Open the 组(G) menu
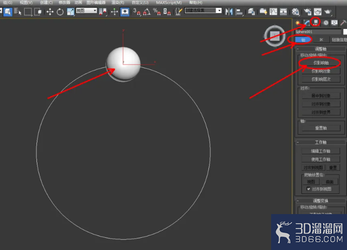347x250 pixels. (x=8, y=3)
